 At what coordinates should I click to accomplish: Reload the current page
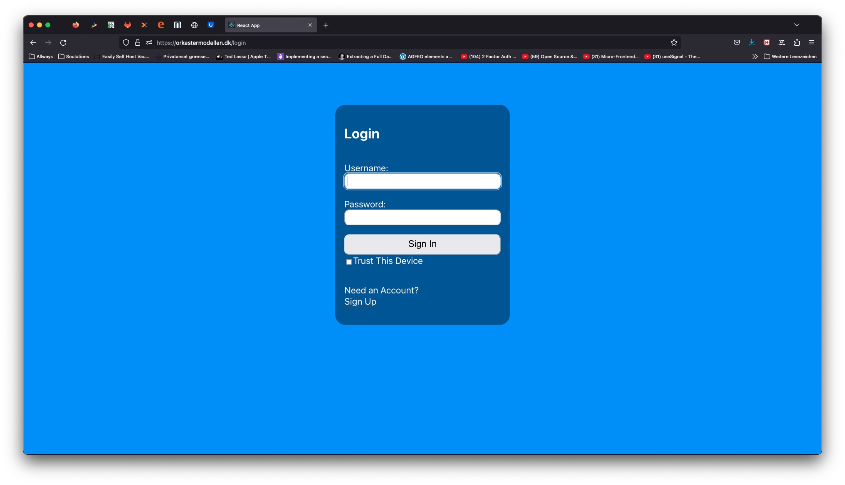[63, 42]
